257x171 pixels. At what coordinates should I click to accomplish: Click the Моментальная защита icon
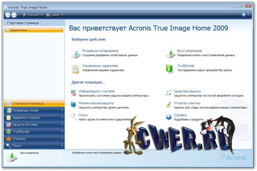73,105
